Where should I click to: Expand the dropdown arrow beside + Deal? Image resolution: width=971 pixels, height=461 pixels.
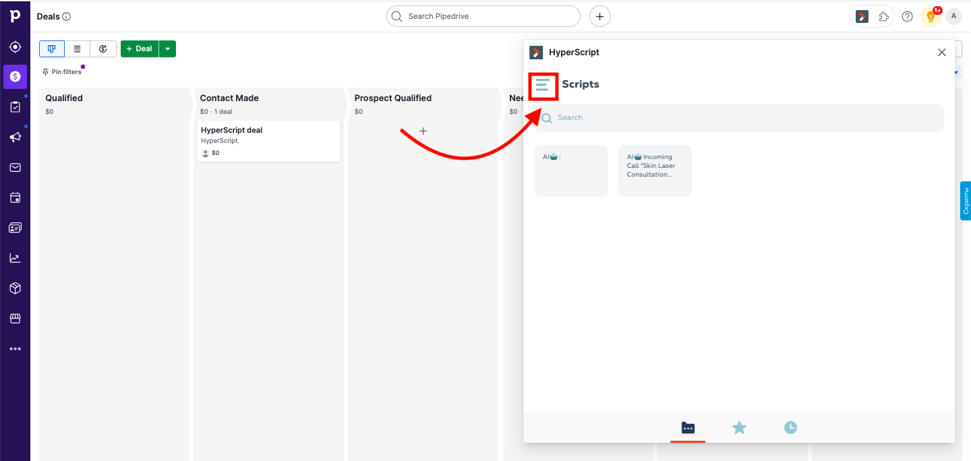167,49
